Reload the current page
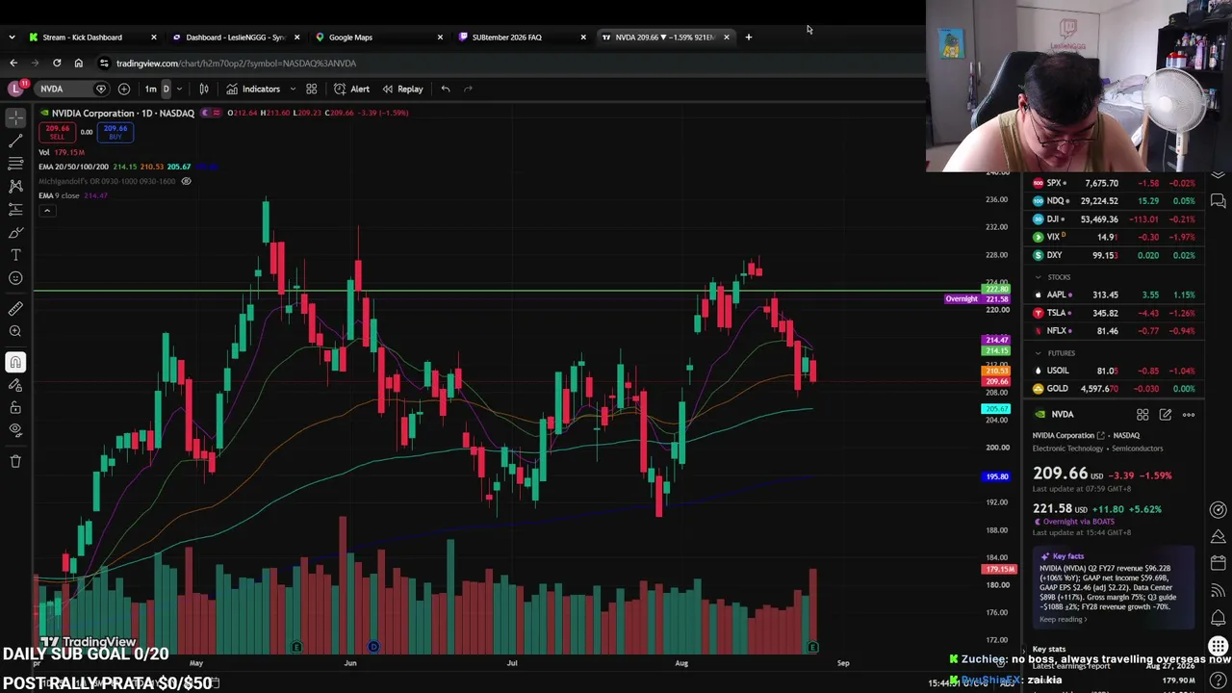 [x=57, y=63]
